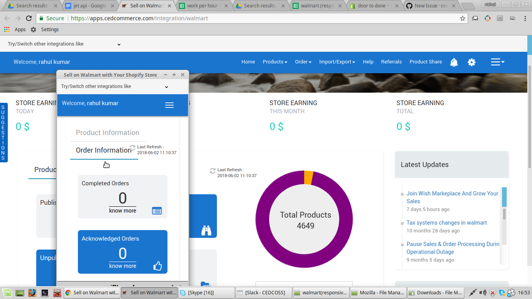Screen dimensions: 532x299
Task: Click the thumbs-up icon on Acknowledged Orders
Action: (157, 266)
